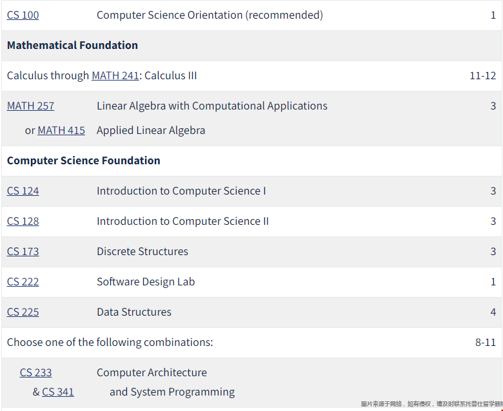This screenshot has width=503, height=411.
Task: Click the 8-11 credit hours value
Action: 486,343
